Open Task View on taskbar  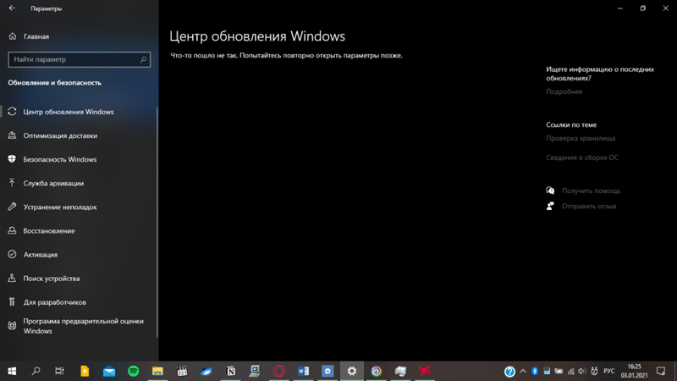59,371
